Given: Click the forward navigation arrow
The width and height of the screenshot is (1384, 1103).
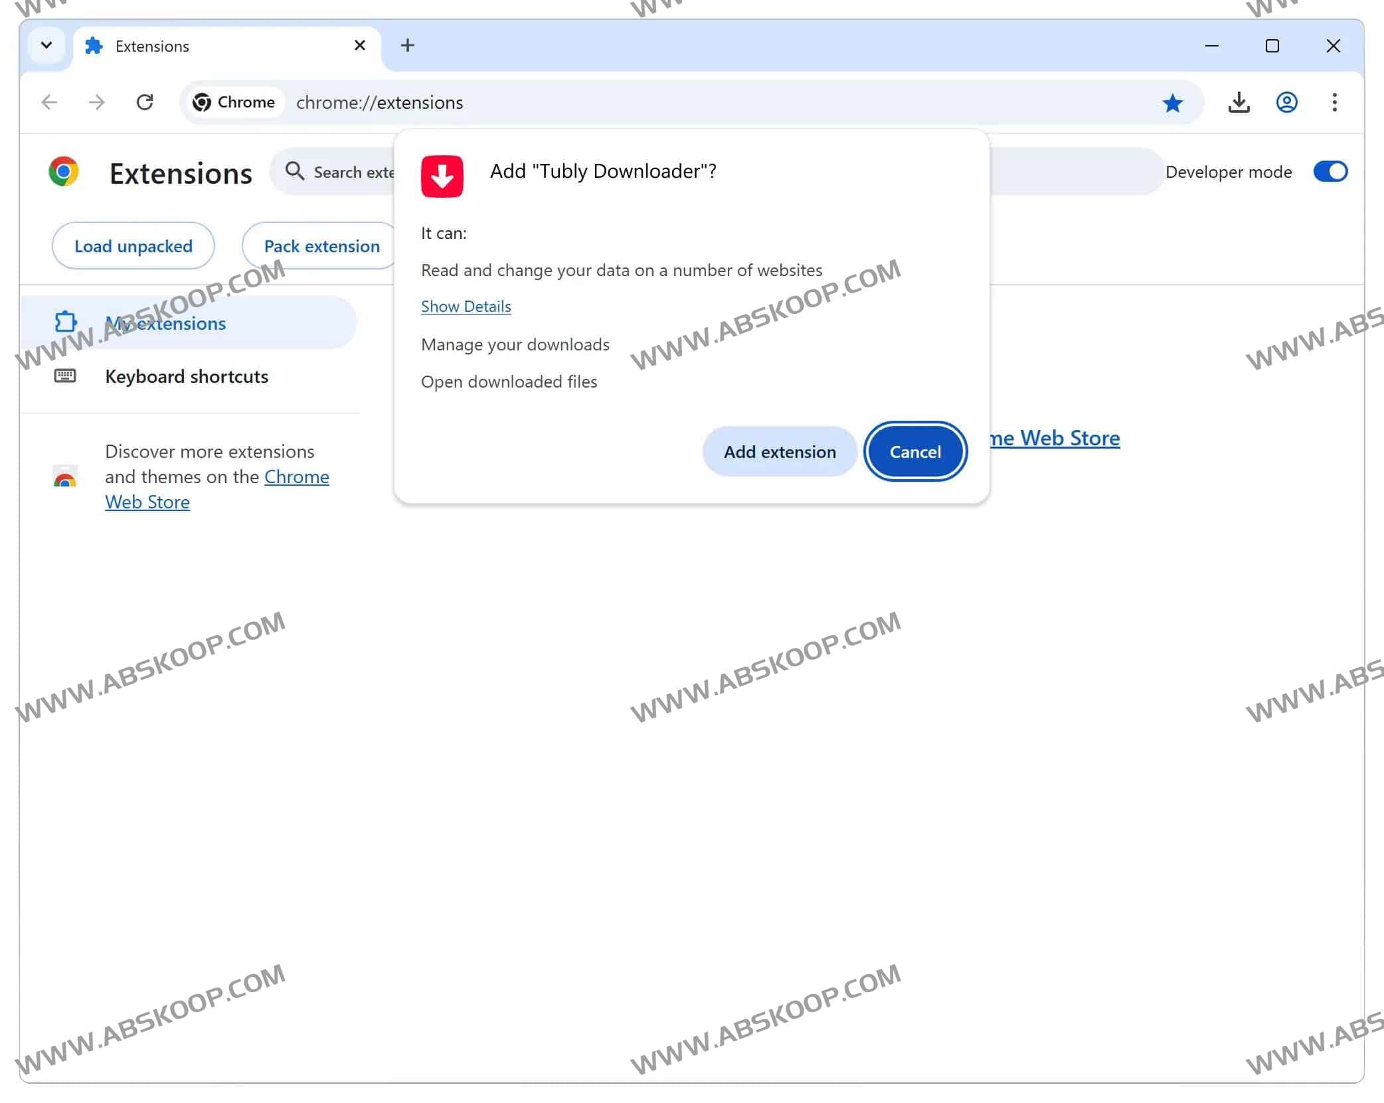Looking at the screenshot, I should coord(97,103).
